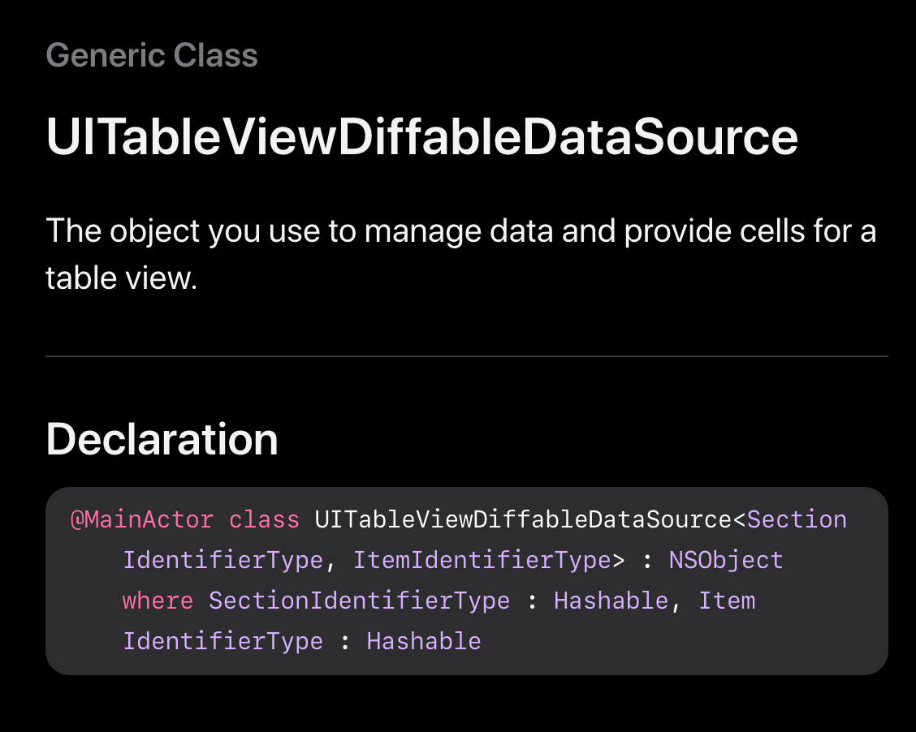
Task: Click the class keyword in the declaration
Action: click(x=264, y=520)
